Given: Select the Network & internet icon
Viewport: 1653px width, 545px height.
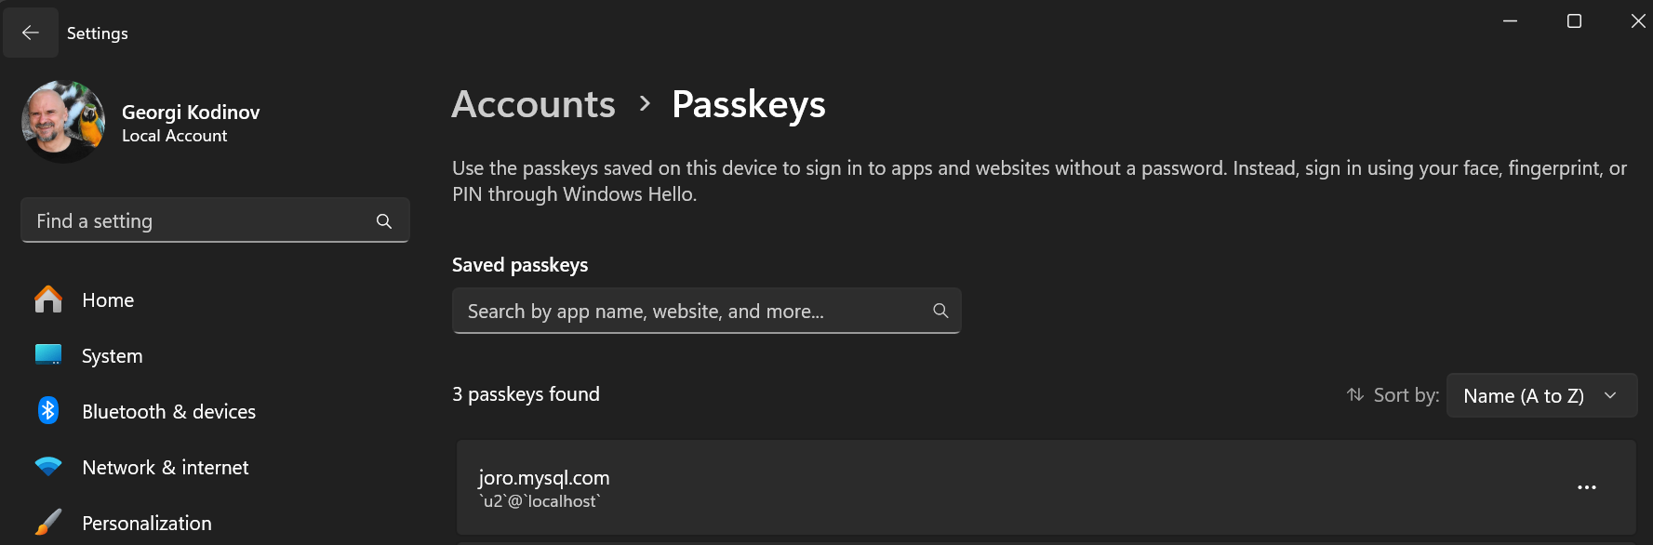Looking at the screenshot, I should pyautogui.click(x=47, y=467).
